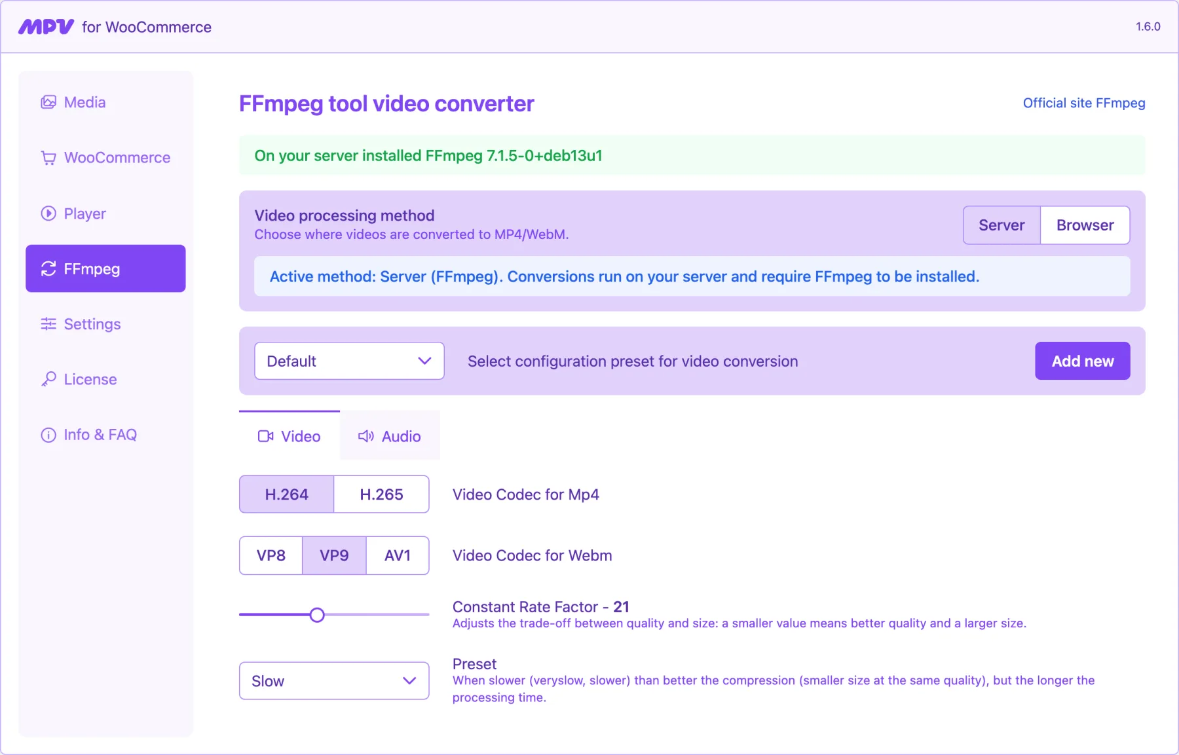Image resolution: width=1179 pixels, height=755 pixels.
Task: Open the Default configuration preset dropdown
Action: click(x=349, y=361)
